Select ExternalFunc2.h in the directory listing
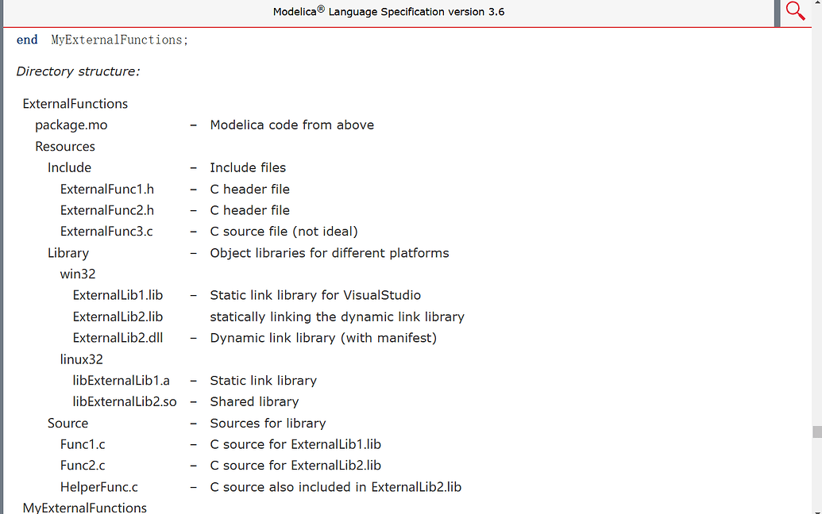The width and height of the screenshot is (822, 514). point(107,210)
